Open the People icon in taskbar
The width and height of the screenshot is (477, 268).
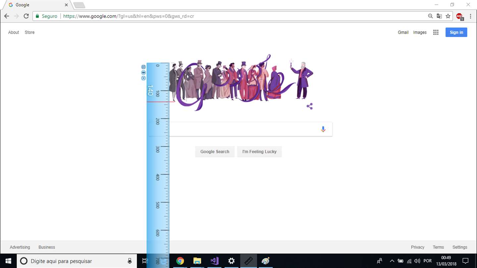pos(380,261)
